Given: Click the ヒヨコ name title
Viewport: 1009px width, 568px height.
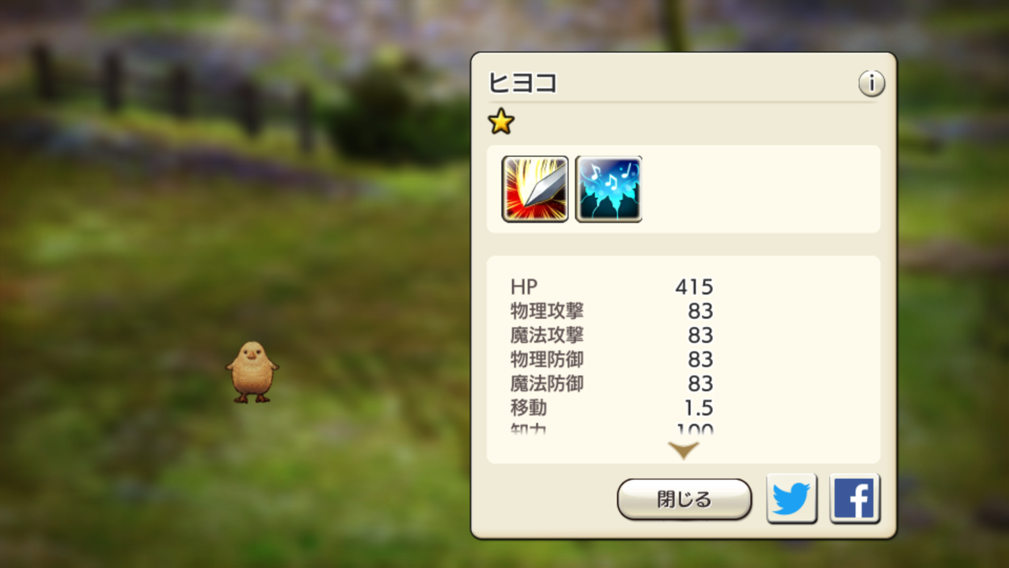Looking at the screenshot, I should pos(523,83).
